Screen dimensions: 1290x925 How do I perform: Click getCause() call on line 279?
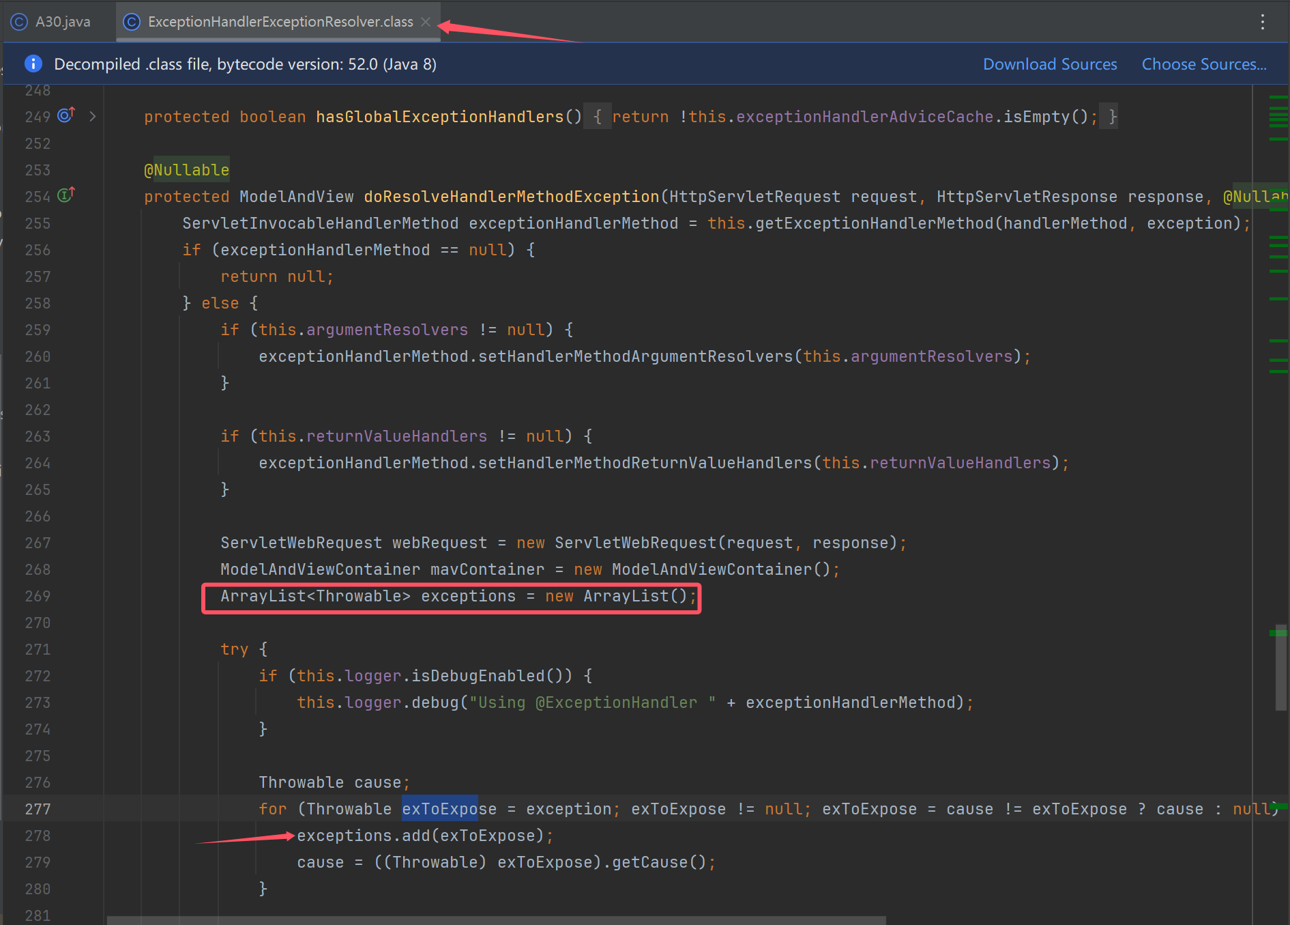click(658, 862)
